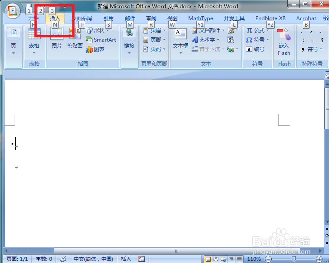Insert a SmartArt graphic

pos(101,40)
